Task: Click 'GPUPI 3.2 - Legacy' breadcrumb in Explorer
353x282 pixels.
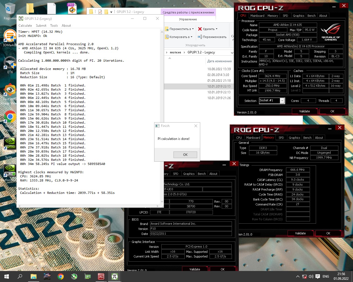Action: (x=201, y=52)
